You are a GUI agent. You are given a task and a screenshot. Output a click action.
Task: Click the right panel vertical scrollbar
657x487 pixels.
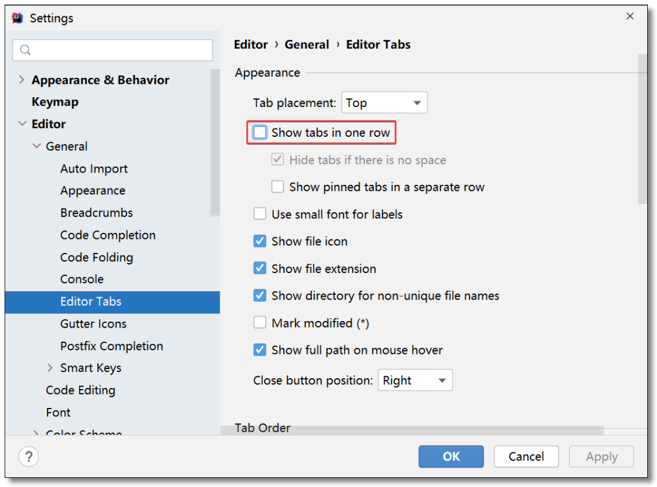(642, 129)
